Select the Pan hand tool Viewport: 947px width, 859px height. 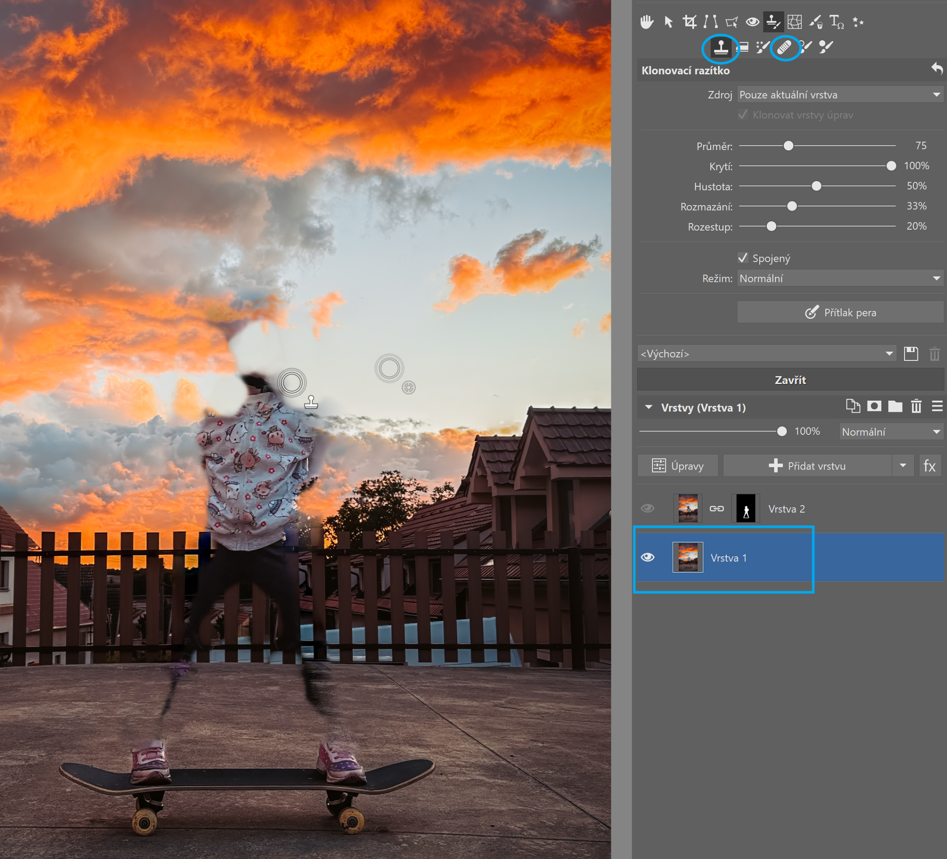(647, 22)
